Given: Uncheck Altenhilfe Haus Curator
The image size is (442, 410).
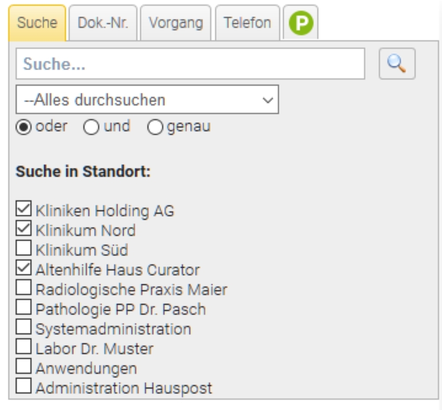Looking at the screenshot, I should click(23, 268).
